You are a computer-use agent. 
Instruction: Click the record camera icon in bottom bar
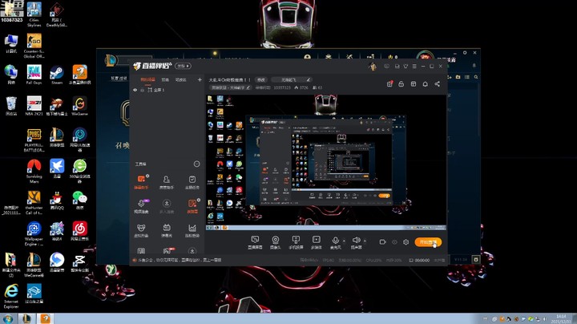point(383,242)
